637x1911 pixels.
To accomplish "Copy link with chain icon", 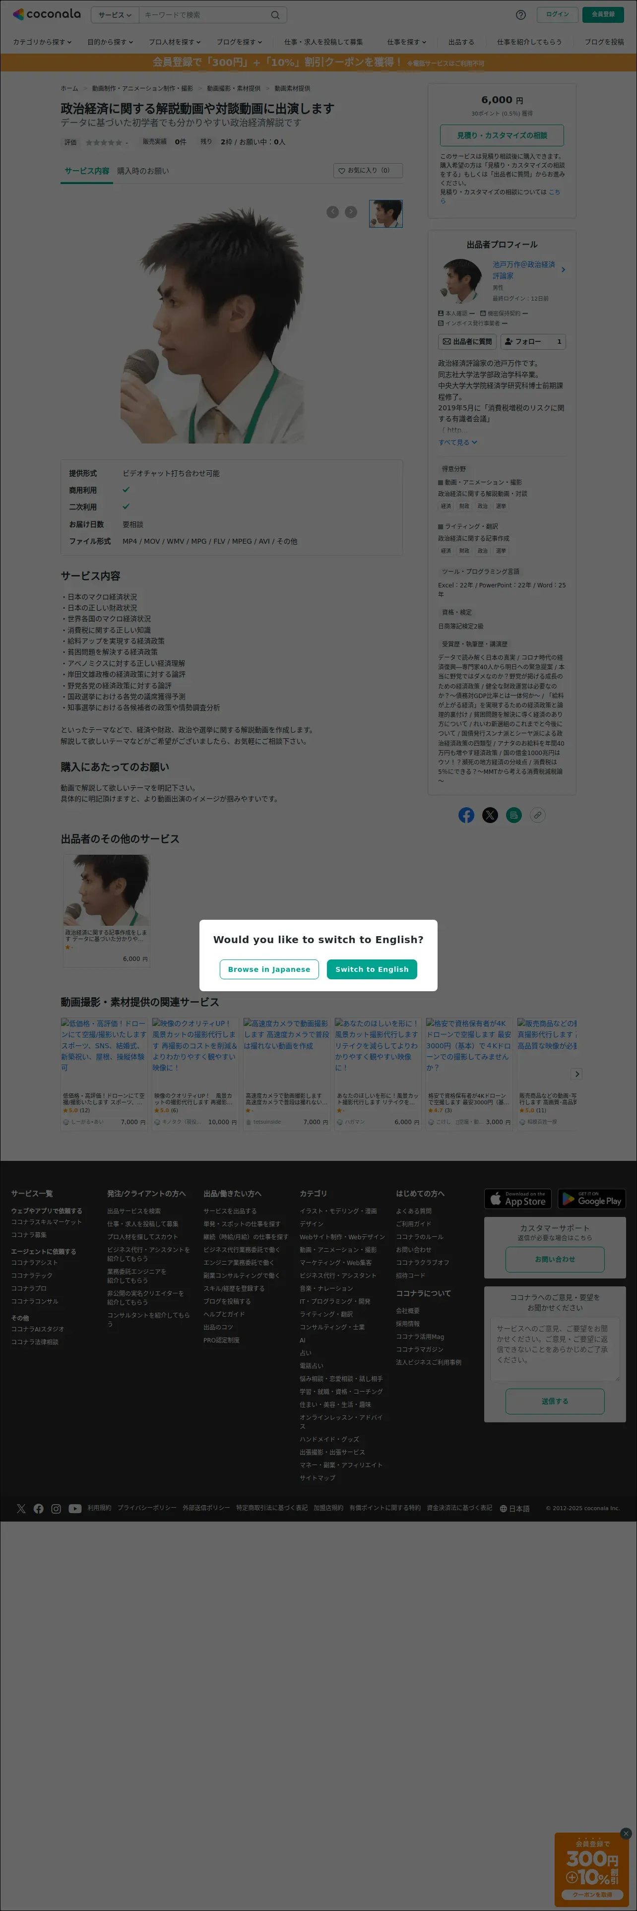I will [538, 815].
